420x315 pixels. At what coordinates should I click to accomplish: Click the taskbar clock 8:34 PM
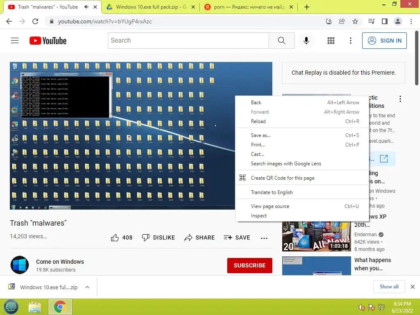tap(402, 307)
